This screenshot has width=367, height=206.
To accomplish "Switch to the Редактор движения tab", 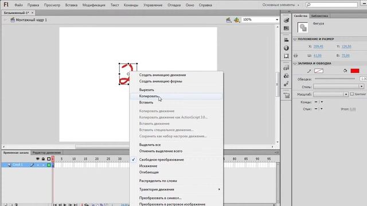I will 46,153.
